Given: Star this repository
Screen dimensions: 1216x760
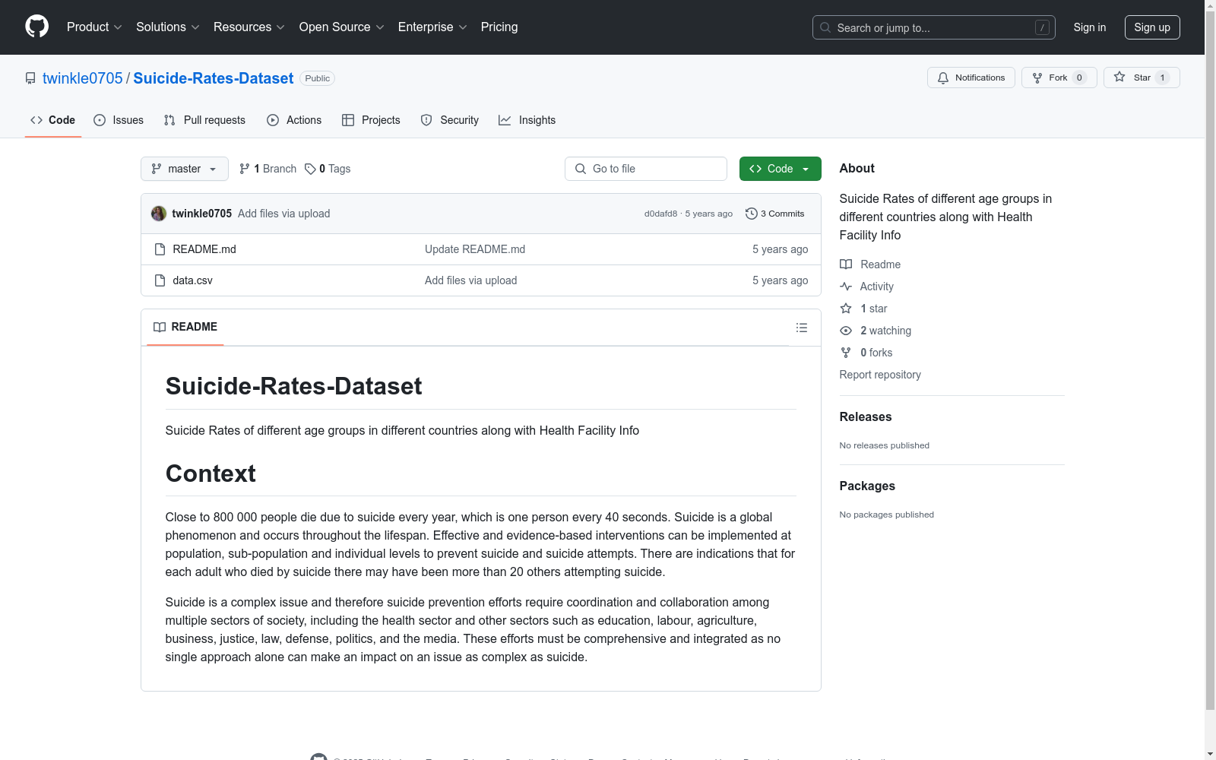Looking at the screenshot, I should [x=1142, y=78].
